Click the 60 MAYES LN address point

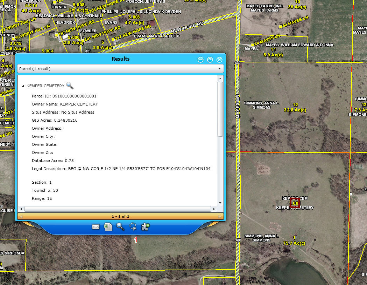281,27
